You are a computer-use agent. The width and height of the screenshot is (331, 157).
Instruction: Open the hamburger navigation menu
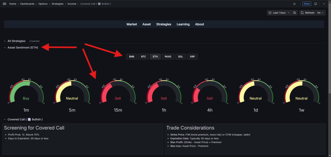[5, 4]
